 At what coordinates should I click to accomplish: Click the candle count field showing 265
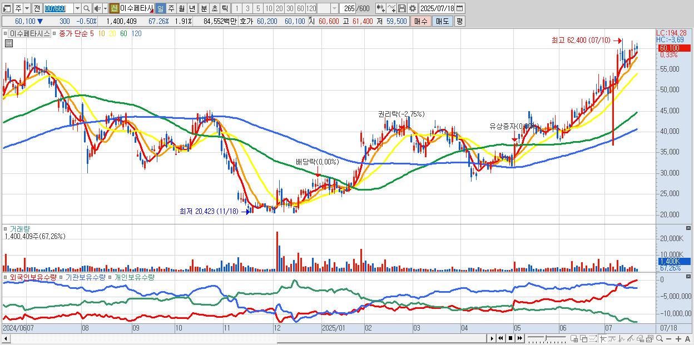(348, 8)
